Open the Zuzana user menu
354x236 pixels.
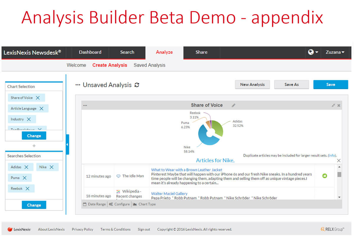[x=335, y=52]
